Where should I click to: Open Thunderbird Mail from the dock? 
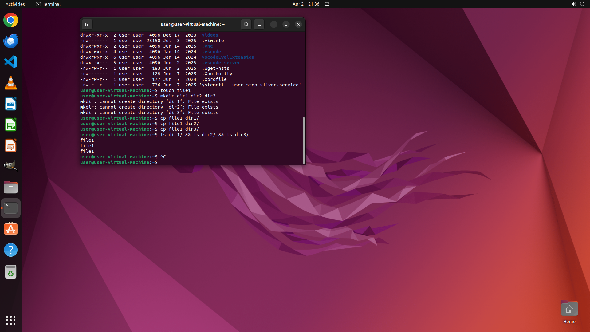pyautogui.click(x=11, y=41)
